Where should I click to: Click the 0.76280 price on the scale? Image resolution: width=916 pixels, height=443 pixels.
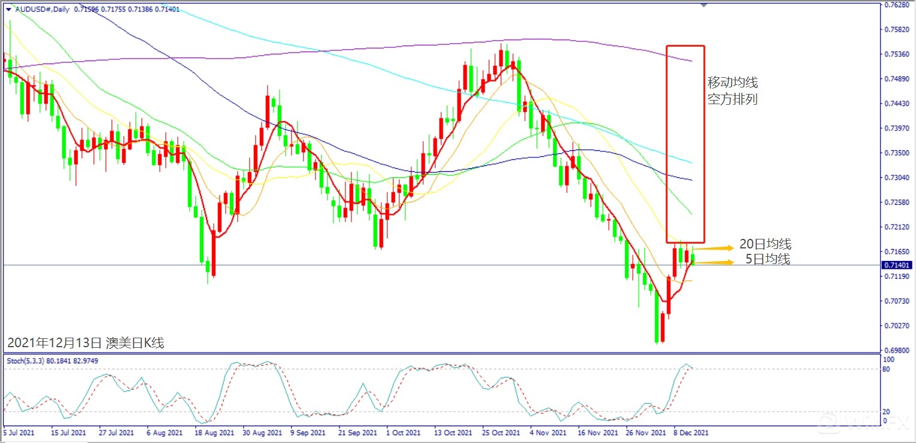pos(899,5)
